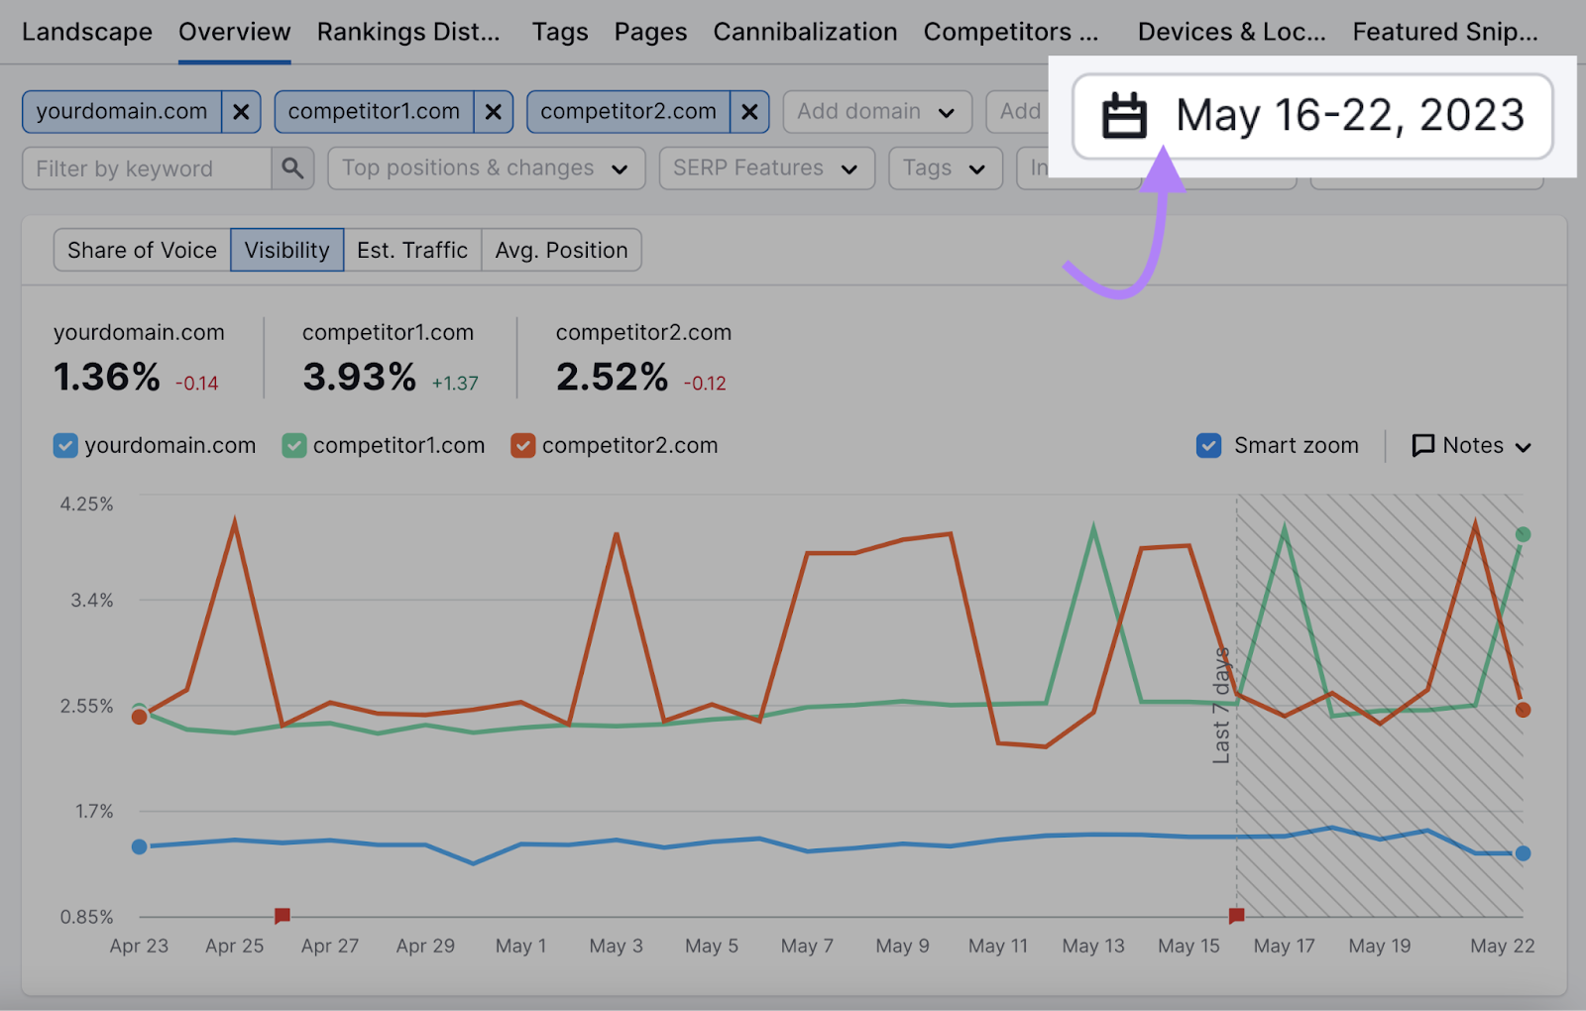This screenshot has height=1011, width=1586.
Task: Disable the Smart zoom option
Action: (1208, 445)
